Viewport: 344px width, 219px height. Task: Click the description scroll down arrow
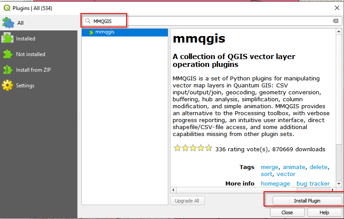click(x=339, y=184)
